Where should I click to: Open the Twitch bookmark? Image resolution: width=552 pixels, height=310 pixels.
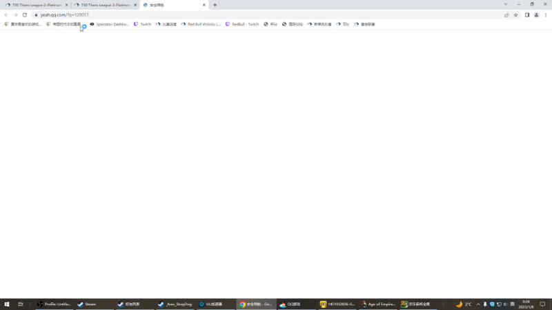coord(143,24)
